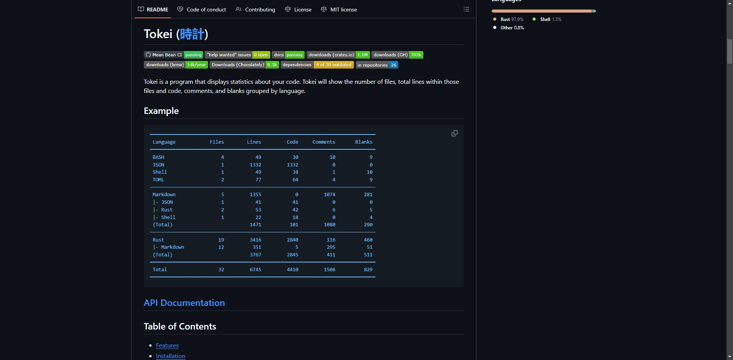
Task: Click the MIT license scale icon
Action: click(x=324, y=9)
